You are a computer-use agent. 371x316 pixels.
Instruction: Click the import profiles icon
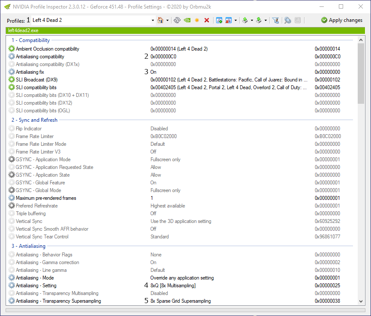tap(259, 20)
